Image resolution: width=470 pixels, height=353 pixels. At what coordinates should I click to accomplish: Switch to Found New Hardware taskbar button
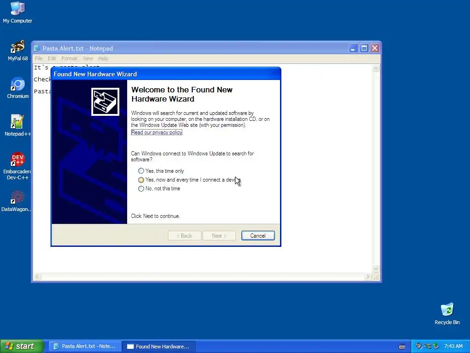pos(159,346)
